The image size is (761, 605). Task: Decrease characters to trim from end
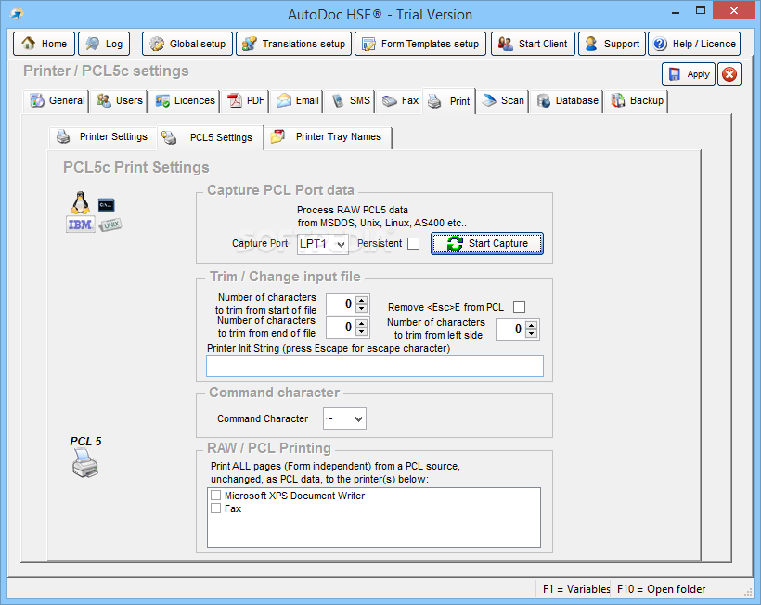click(x=362, y=332)
